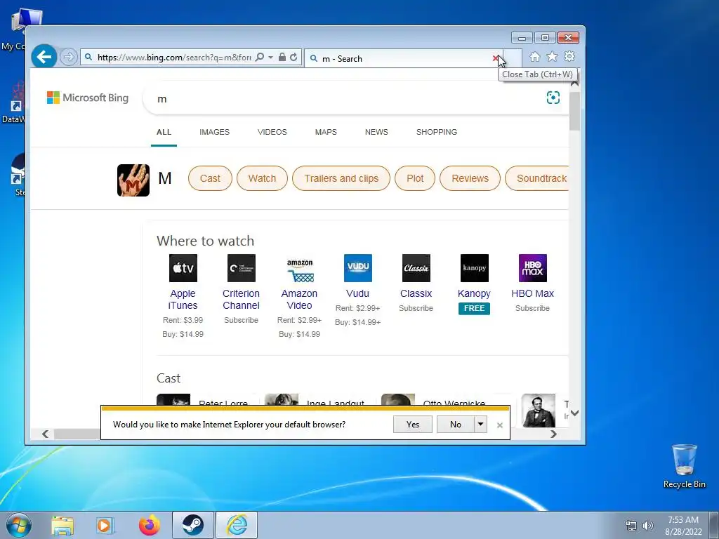Image resolution: width=719 pixels, height=539 pixels.
Task: Open the Classix text link
Action: point(416,293)
